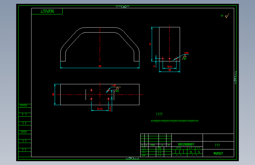
Task: Click the 760 width dimension of front view
Action: click(100, 66)
